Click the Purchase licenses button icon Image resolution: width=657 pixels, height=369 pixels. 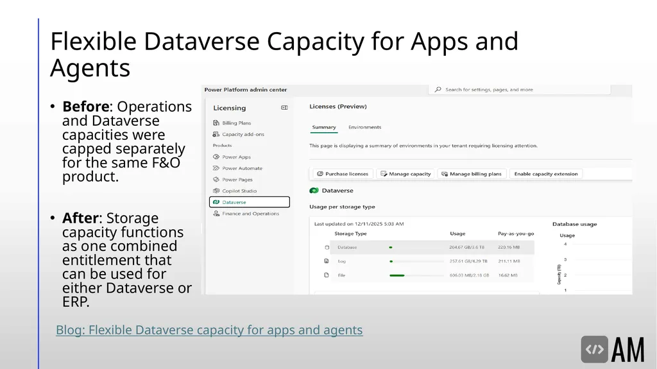[320, 174]
